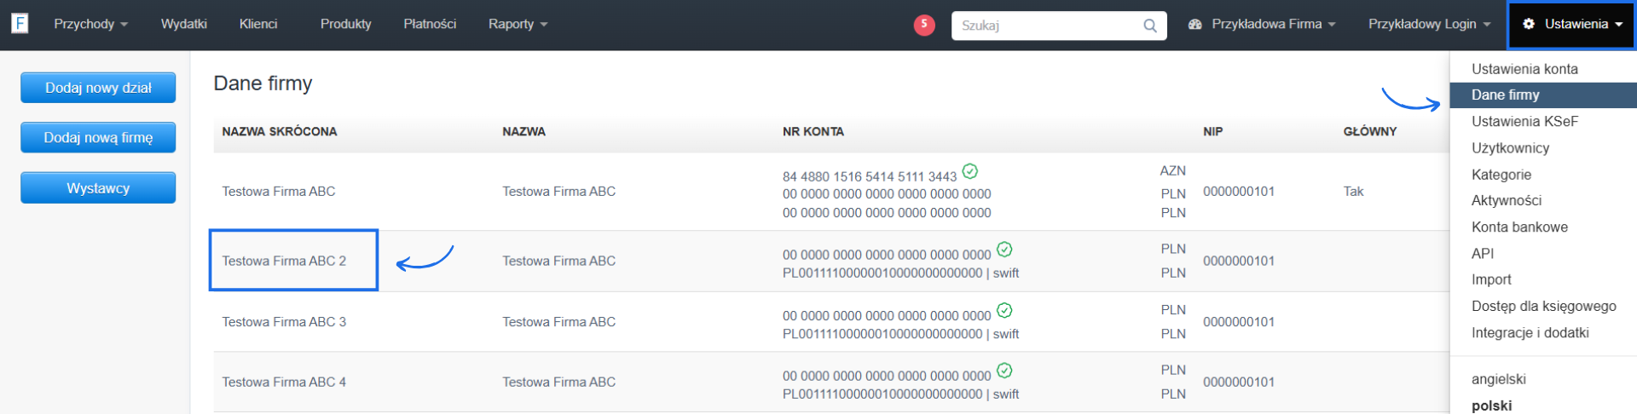
Task: Open company Testowa Firma ABC 4
Action: click(284, 382)
